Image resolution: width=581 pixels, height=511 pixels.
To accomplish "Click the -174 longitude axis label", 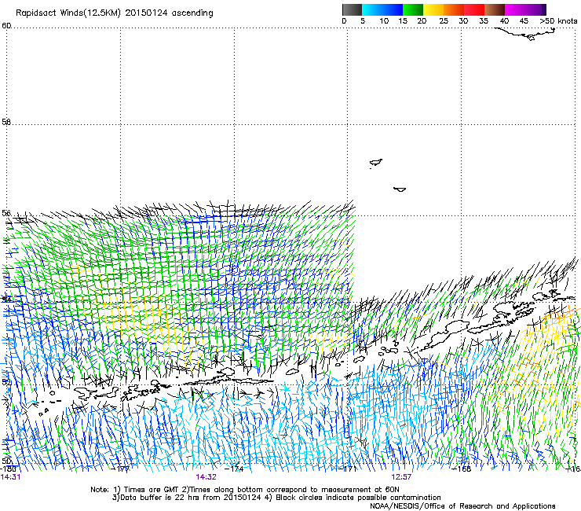I will pos(235,469).
